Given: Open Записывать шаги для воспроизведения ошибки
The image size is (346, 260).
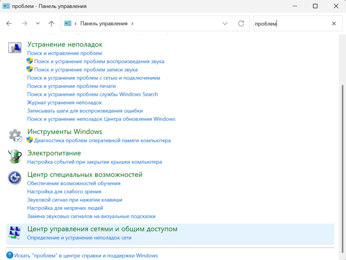Looking at the screenshot, I should [85, 111].
